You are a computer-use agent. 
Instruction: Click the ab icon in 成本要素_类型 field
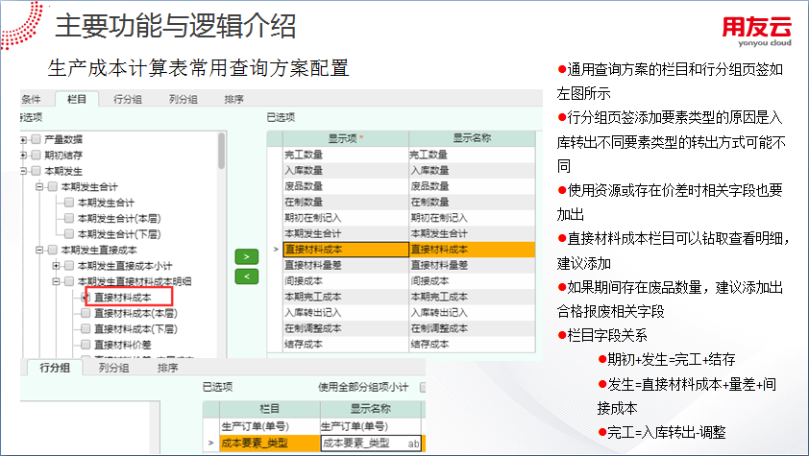tap(413, 443)
